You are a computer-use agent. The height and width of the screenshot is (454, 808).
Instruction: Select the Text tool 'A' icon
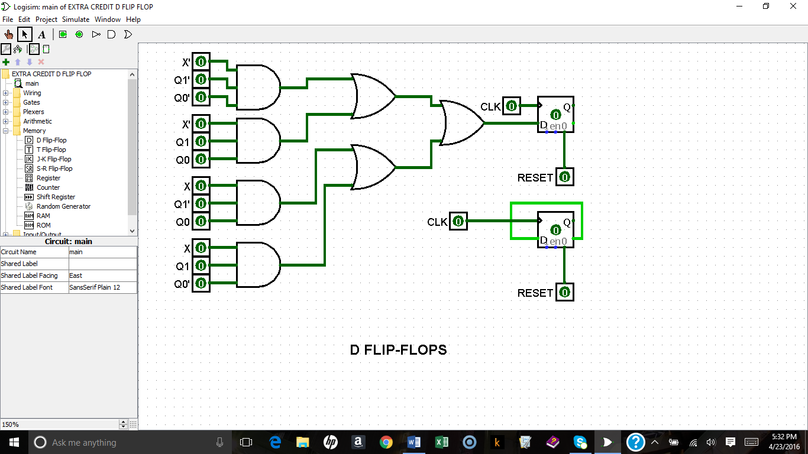tap(41, 34)
